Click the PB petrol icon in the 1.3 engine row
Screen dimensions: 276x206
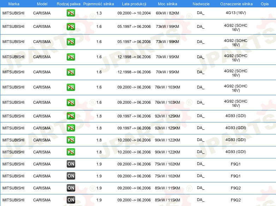(71, 13)
